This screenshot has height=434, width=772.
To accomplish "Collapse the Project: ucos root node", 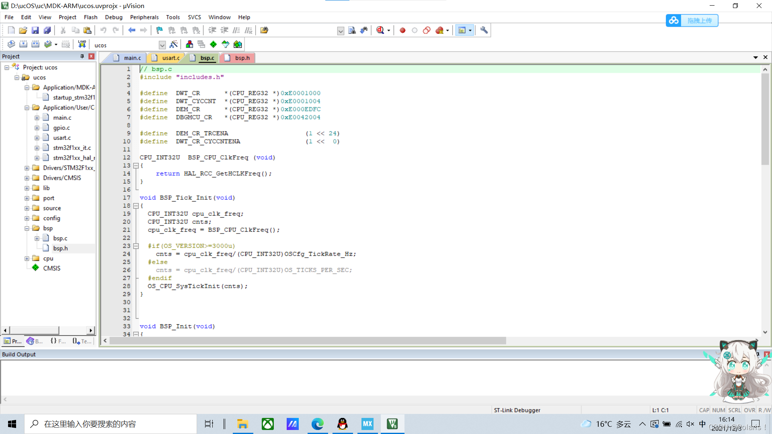I will pos(7,68).
